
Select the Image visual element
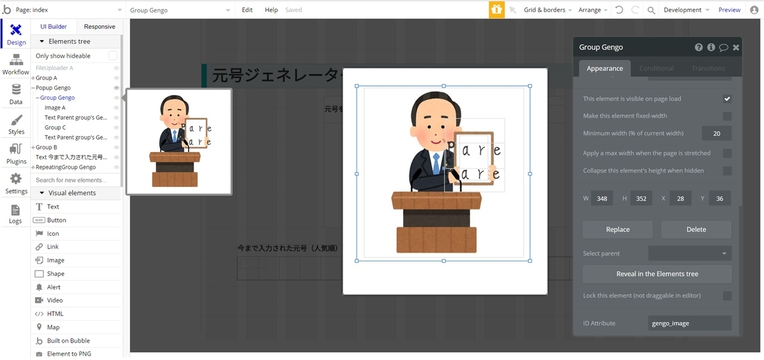(x=76, y=260)
